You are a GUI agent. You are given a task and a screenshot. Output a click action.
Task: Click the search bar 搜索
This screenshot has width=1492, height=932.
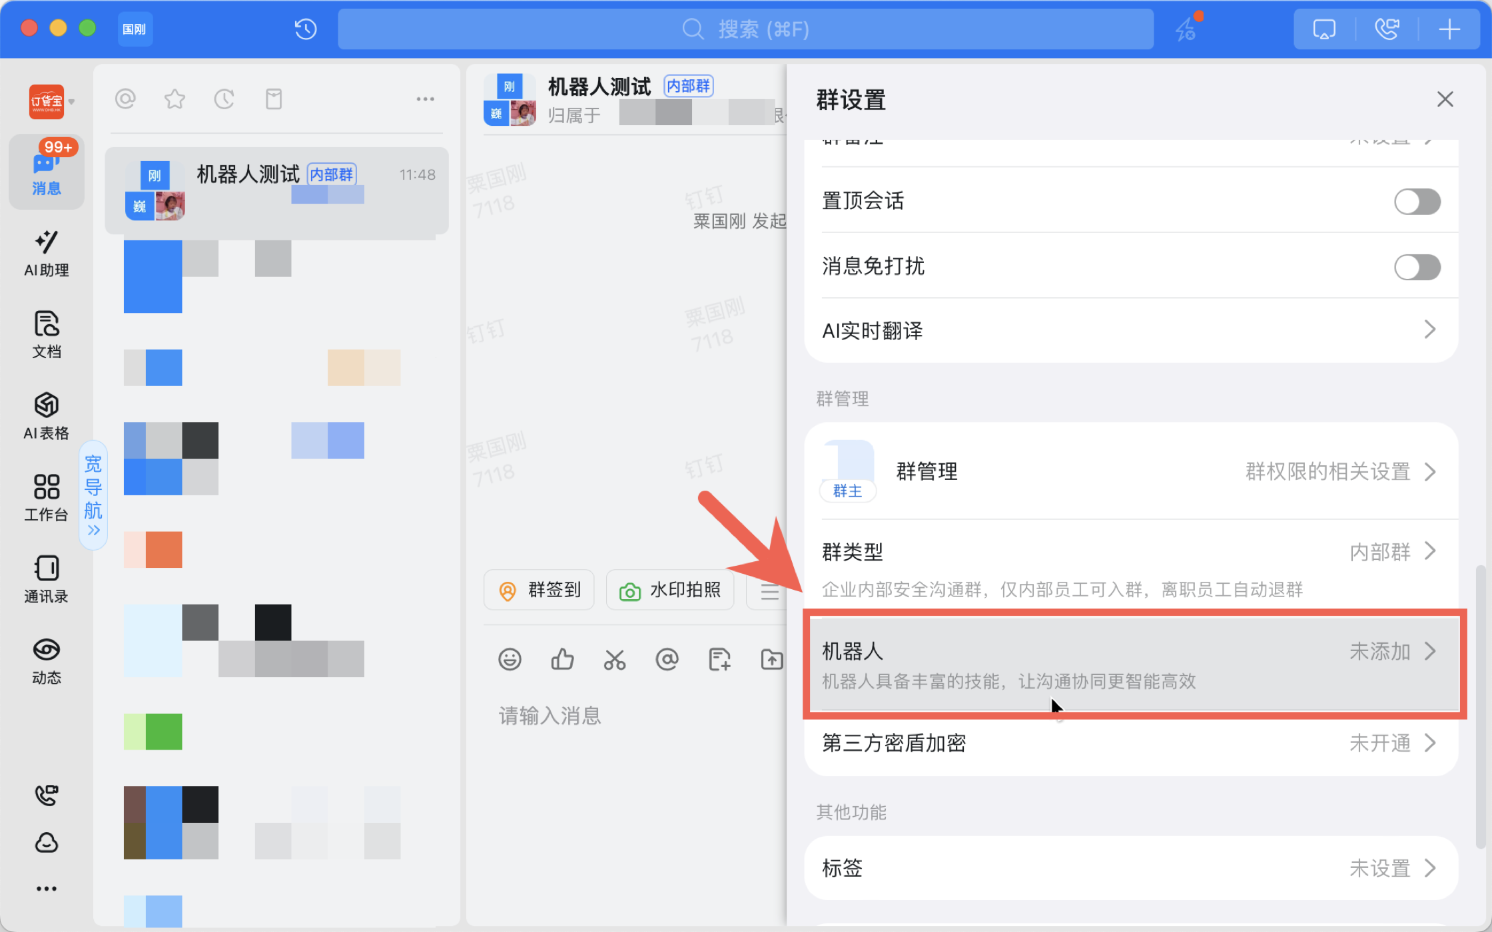point(745,29)
